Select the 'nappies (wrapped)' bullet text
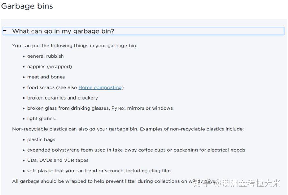This screenshot has width=288, height=195. pos(50,67)
